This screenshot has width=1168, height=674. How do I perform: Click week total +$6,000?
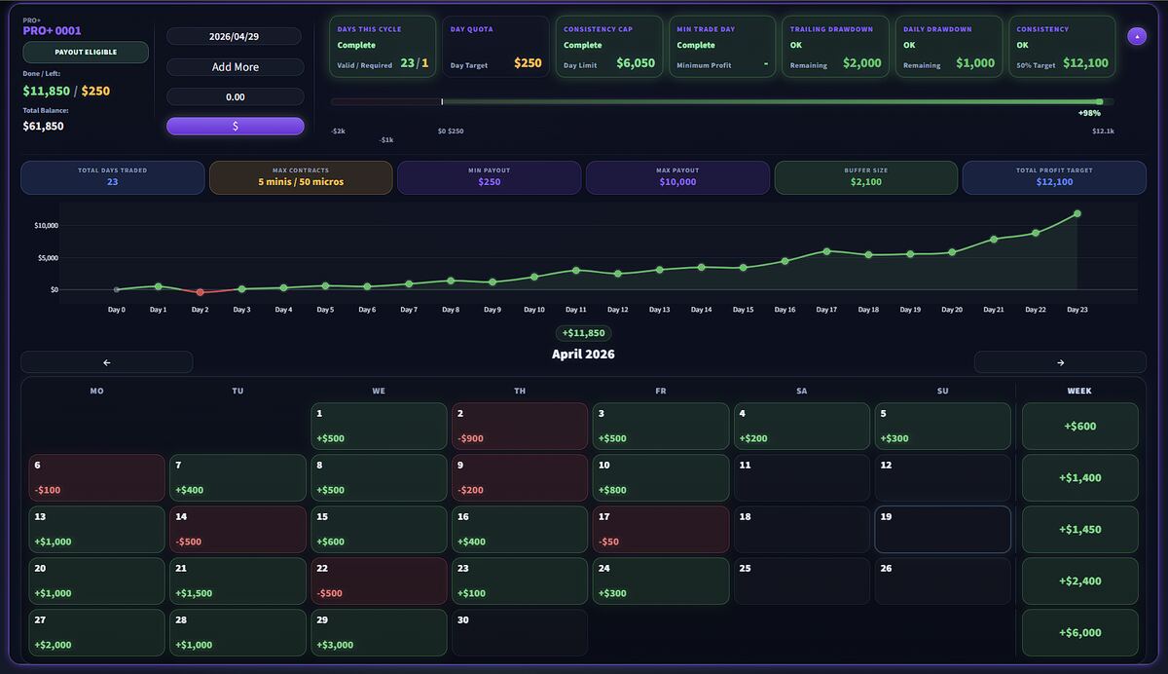[x=1079, y=633]
